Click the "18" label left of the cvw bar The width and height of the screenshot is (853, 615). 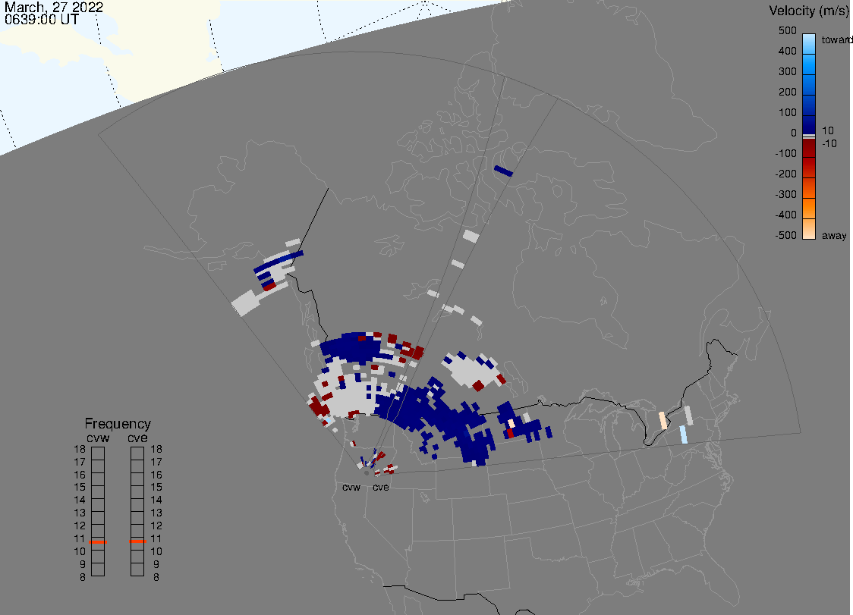click(80, 449)
